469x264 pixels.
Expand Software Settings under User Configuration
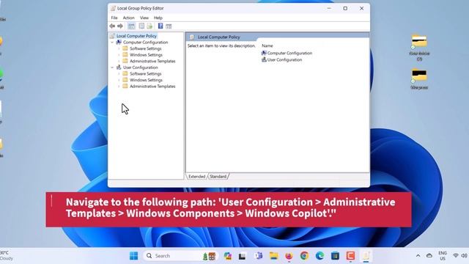pos(119,73)
